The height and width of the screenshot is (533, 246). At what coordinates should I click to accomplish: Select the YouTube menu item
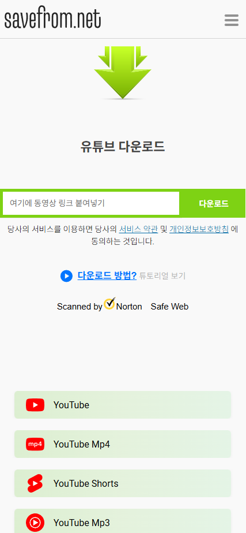pos(123,405)
